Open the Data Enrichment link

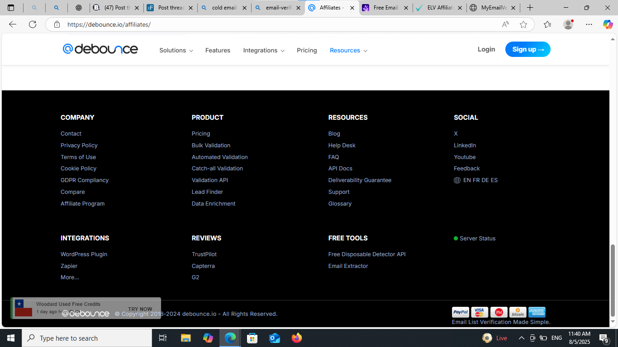coord(214,204)
